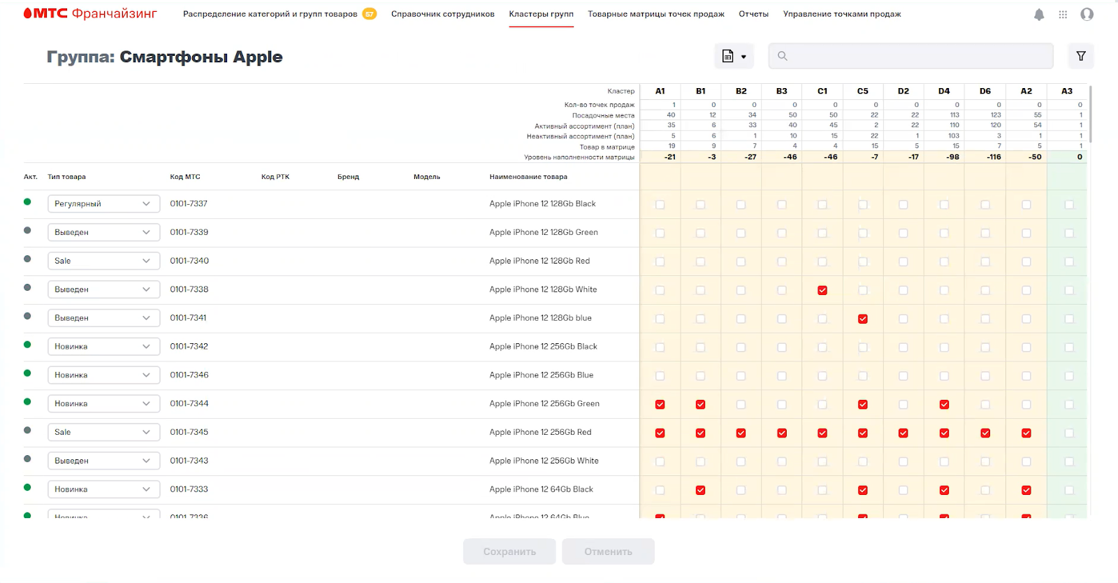
Task: Click activity dot for iPhone 12 256Gb Green
Action: (27, 402)
